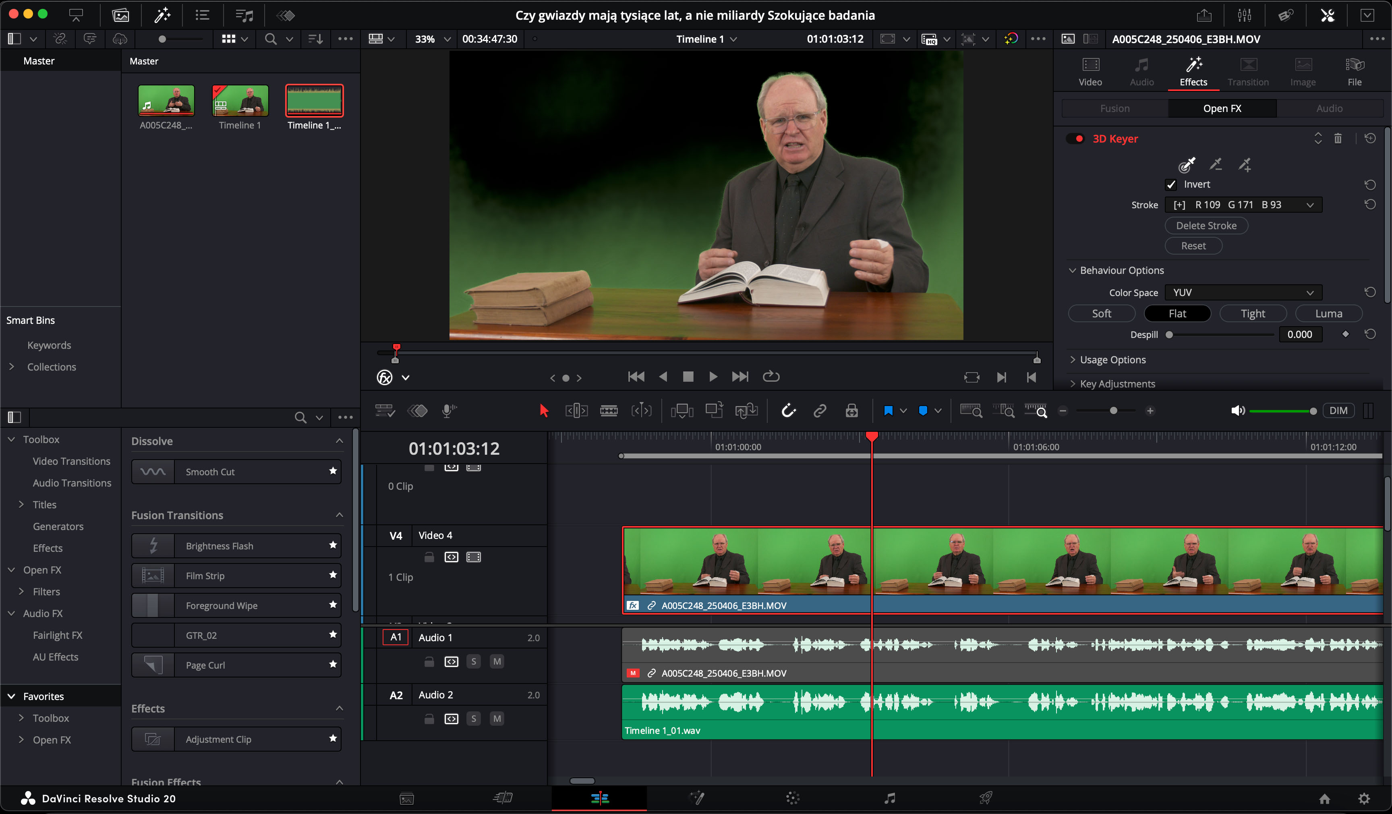Open the Fairlight page from bottom bar

tap(889, 798)
